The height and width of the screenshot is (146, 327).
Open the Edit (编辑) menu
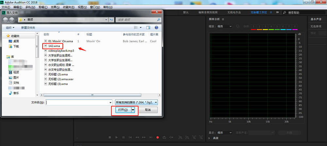pyautogui.click(x=18, y=7)
